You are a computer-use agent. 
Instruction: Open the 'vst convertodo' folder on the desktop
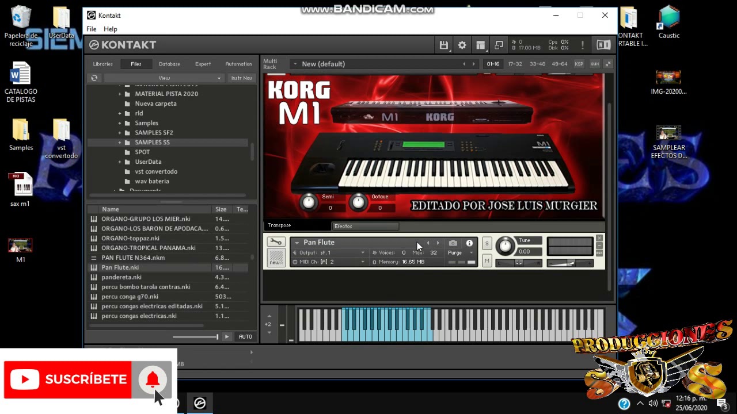coord(61,139)
